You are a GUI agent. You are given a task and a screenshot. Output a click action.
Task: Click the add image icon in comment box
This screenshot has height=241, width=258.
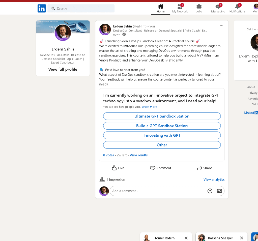tap(219, 191)
